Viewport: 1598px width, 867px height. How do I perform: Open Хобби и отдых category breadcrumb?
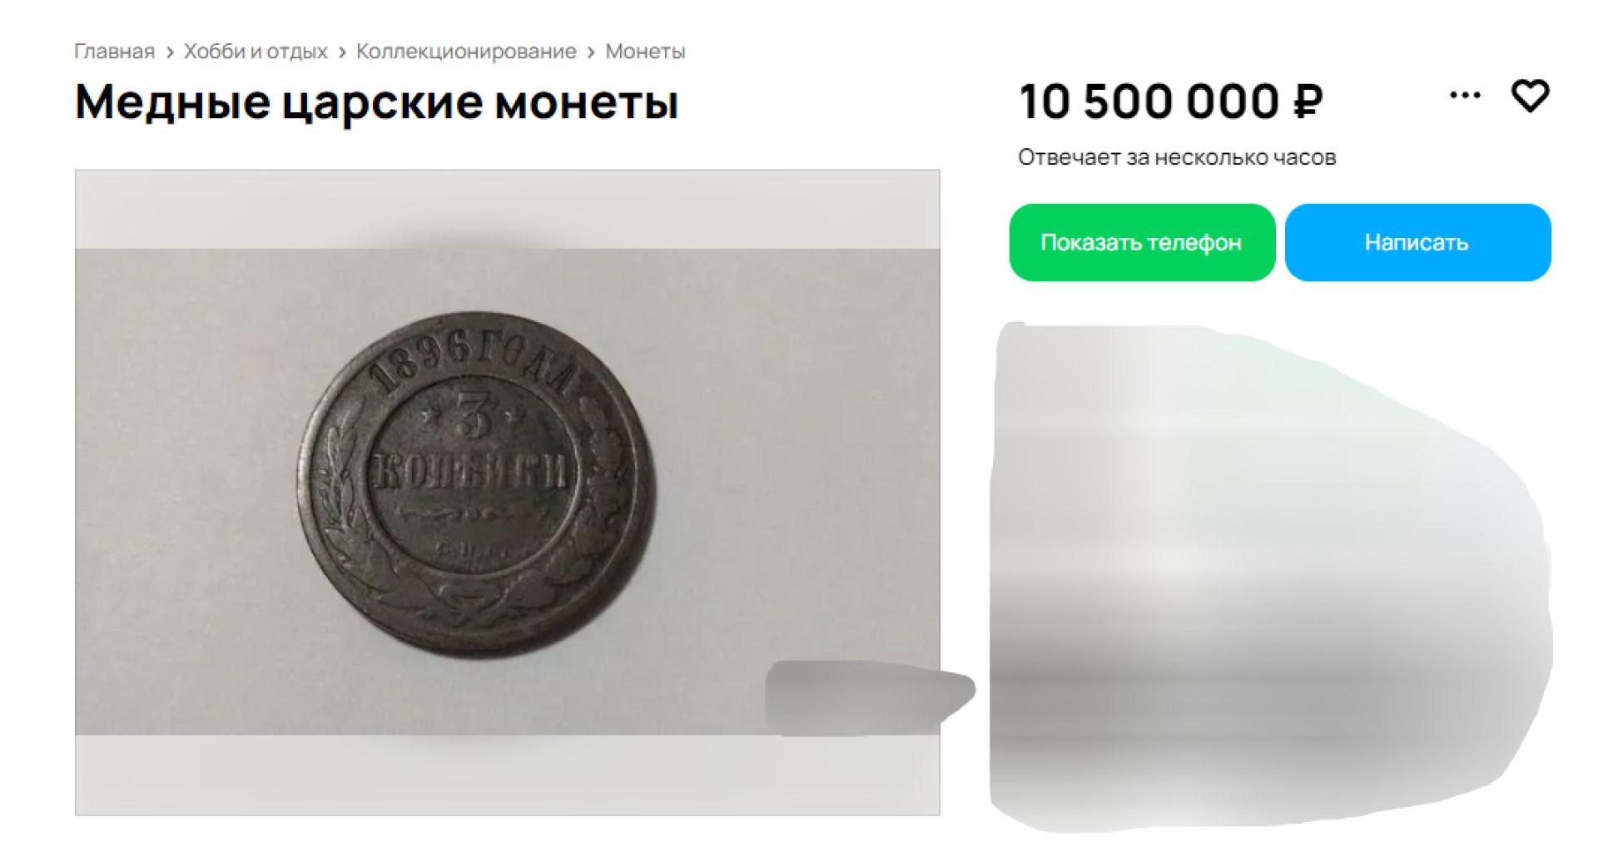(256, 52)
